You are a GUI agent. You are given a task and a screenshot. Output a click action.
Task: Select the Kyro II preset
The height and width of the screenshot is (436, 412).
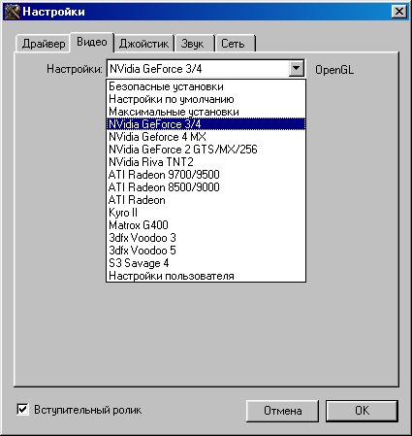pyautogui.click(x=206, y=213)
